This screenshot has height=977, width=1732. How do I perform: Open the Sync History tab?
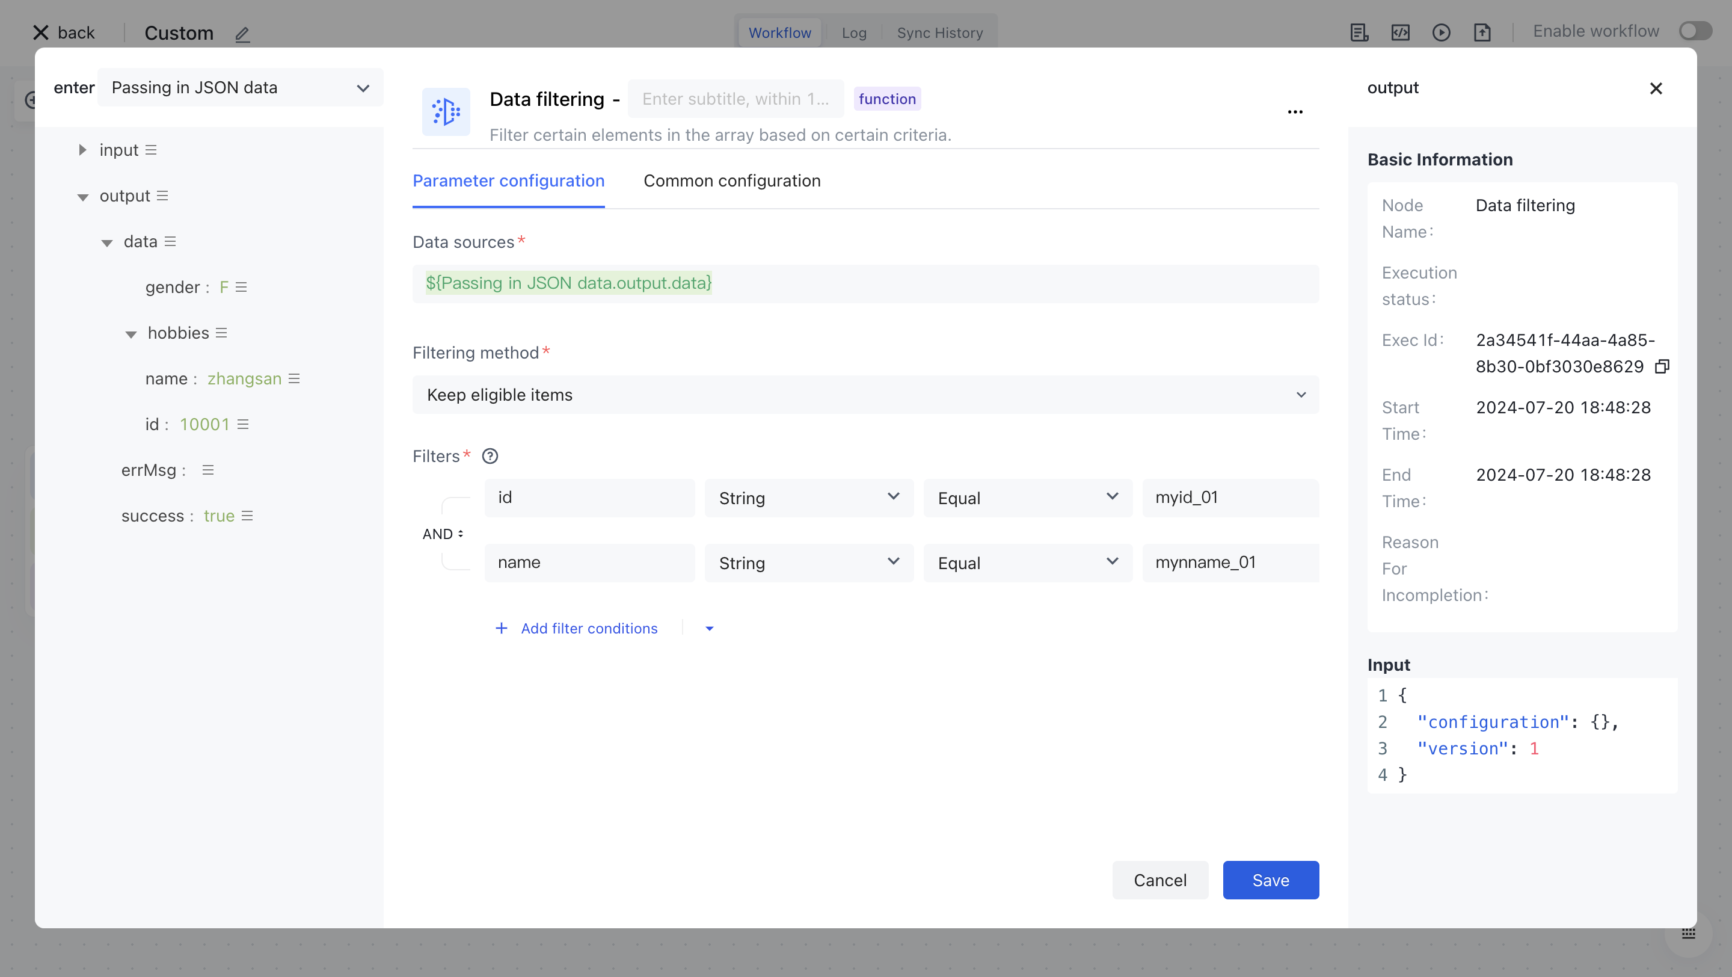939,33
